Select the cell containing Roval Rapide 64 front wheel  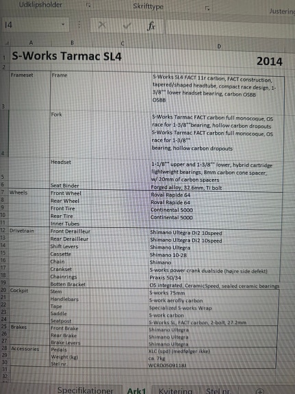216,195
